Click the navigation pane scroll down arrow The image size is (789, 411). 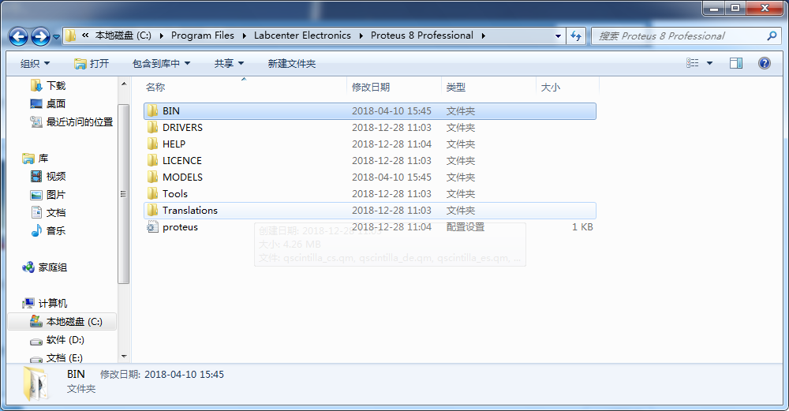(124, 357)
